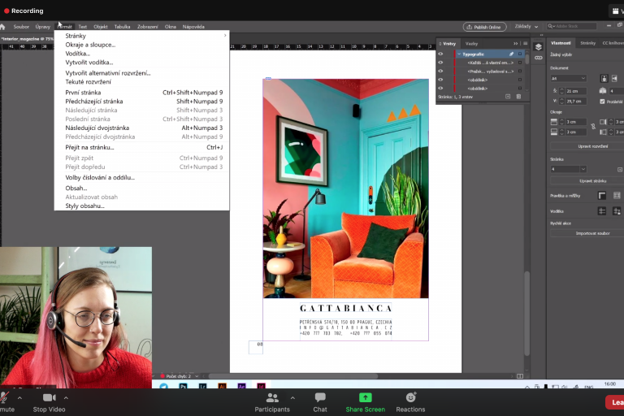Open the Layers stack icon in side dock
This screenshot has width=624, height=416.
(538, 47)
